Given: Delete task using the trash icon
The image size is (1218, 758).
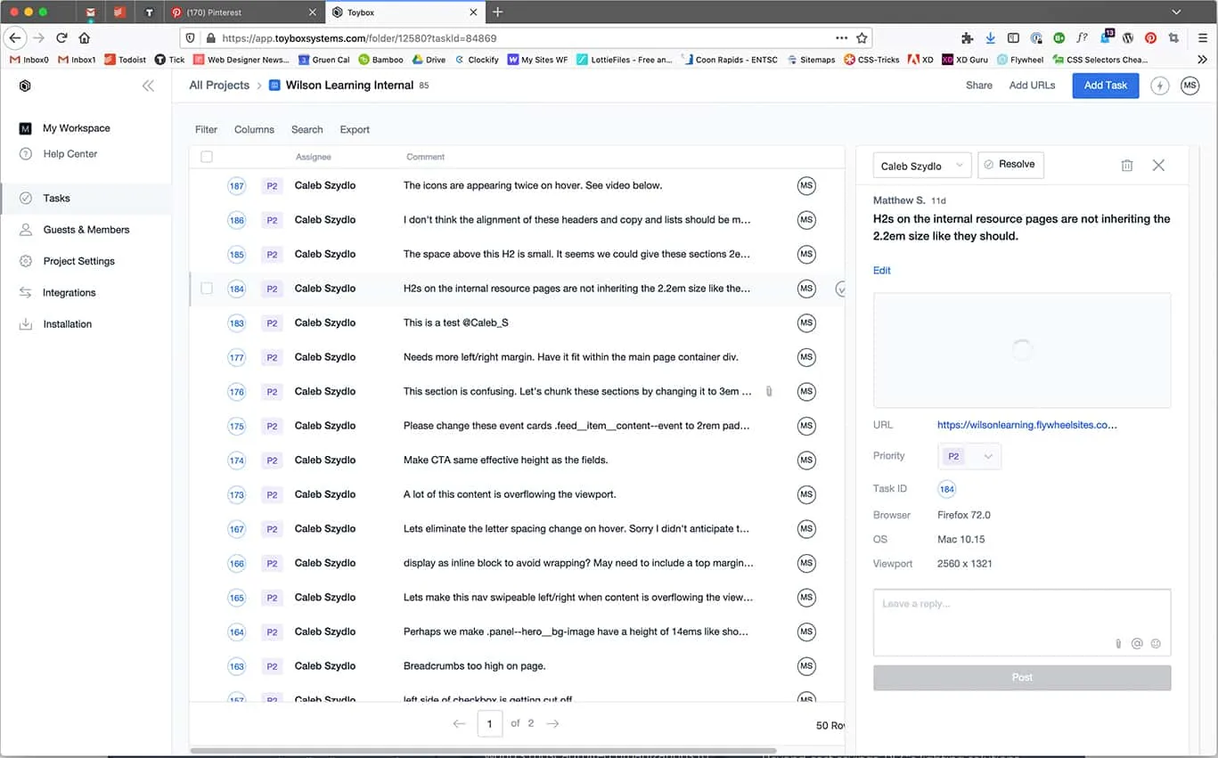Looking at the screenshot, I should [x=1126, y=166].
